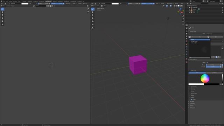224x126 pixels.
Task: Swap primary and secondary colors icon
Action: click(220, 84)
